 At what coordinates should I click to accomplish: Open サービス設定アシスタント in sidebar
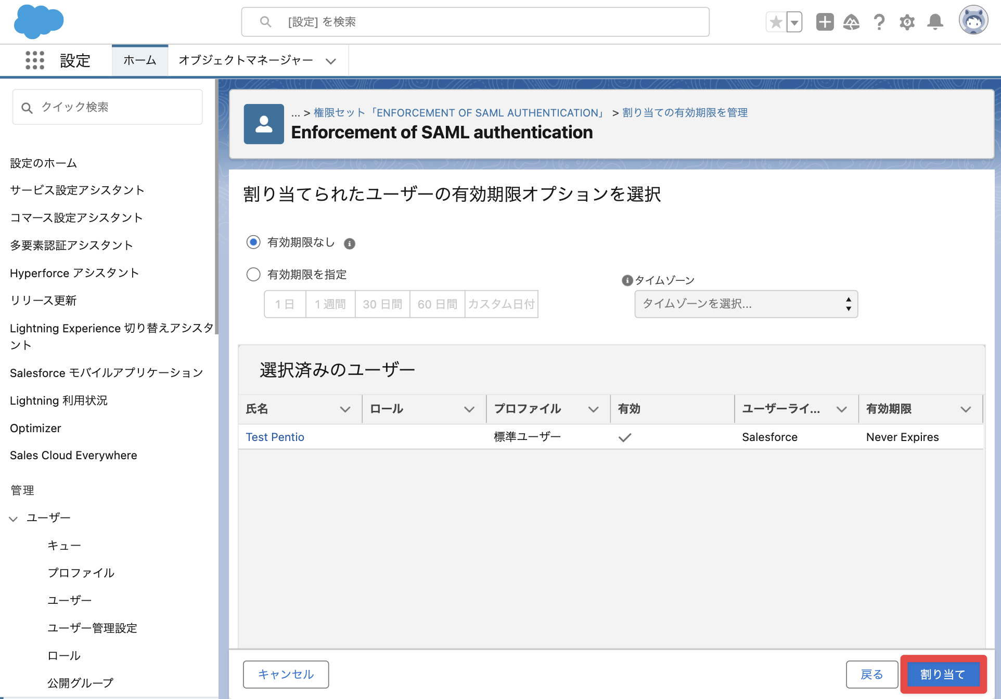coord(77,190)
